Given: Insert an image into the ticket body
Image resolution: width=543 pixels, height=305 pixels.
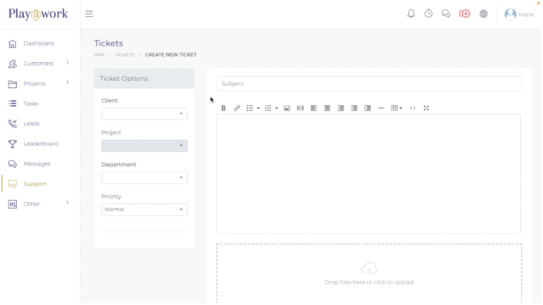Looking at the screenshot, I should click(x=287, y=108).
